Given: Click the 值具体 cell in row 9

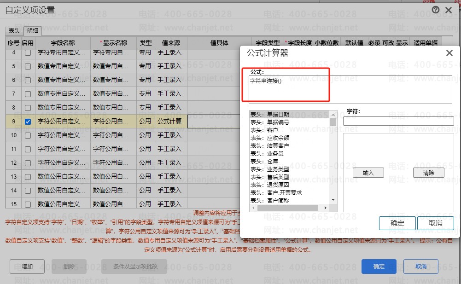Looking at the screenshot, I should [x=214, y=121].
